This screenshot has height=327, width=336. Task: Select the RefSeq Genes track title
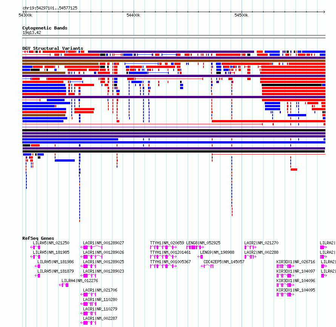(38, 238)
